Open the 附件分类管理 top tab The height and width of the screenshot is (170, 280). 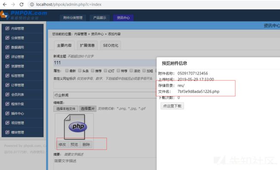[73, 18]
